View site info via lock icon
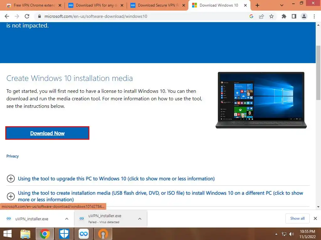 click(39, 16)
